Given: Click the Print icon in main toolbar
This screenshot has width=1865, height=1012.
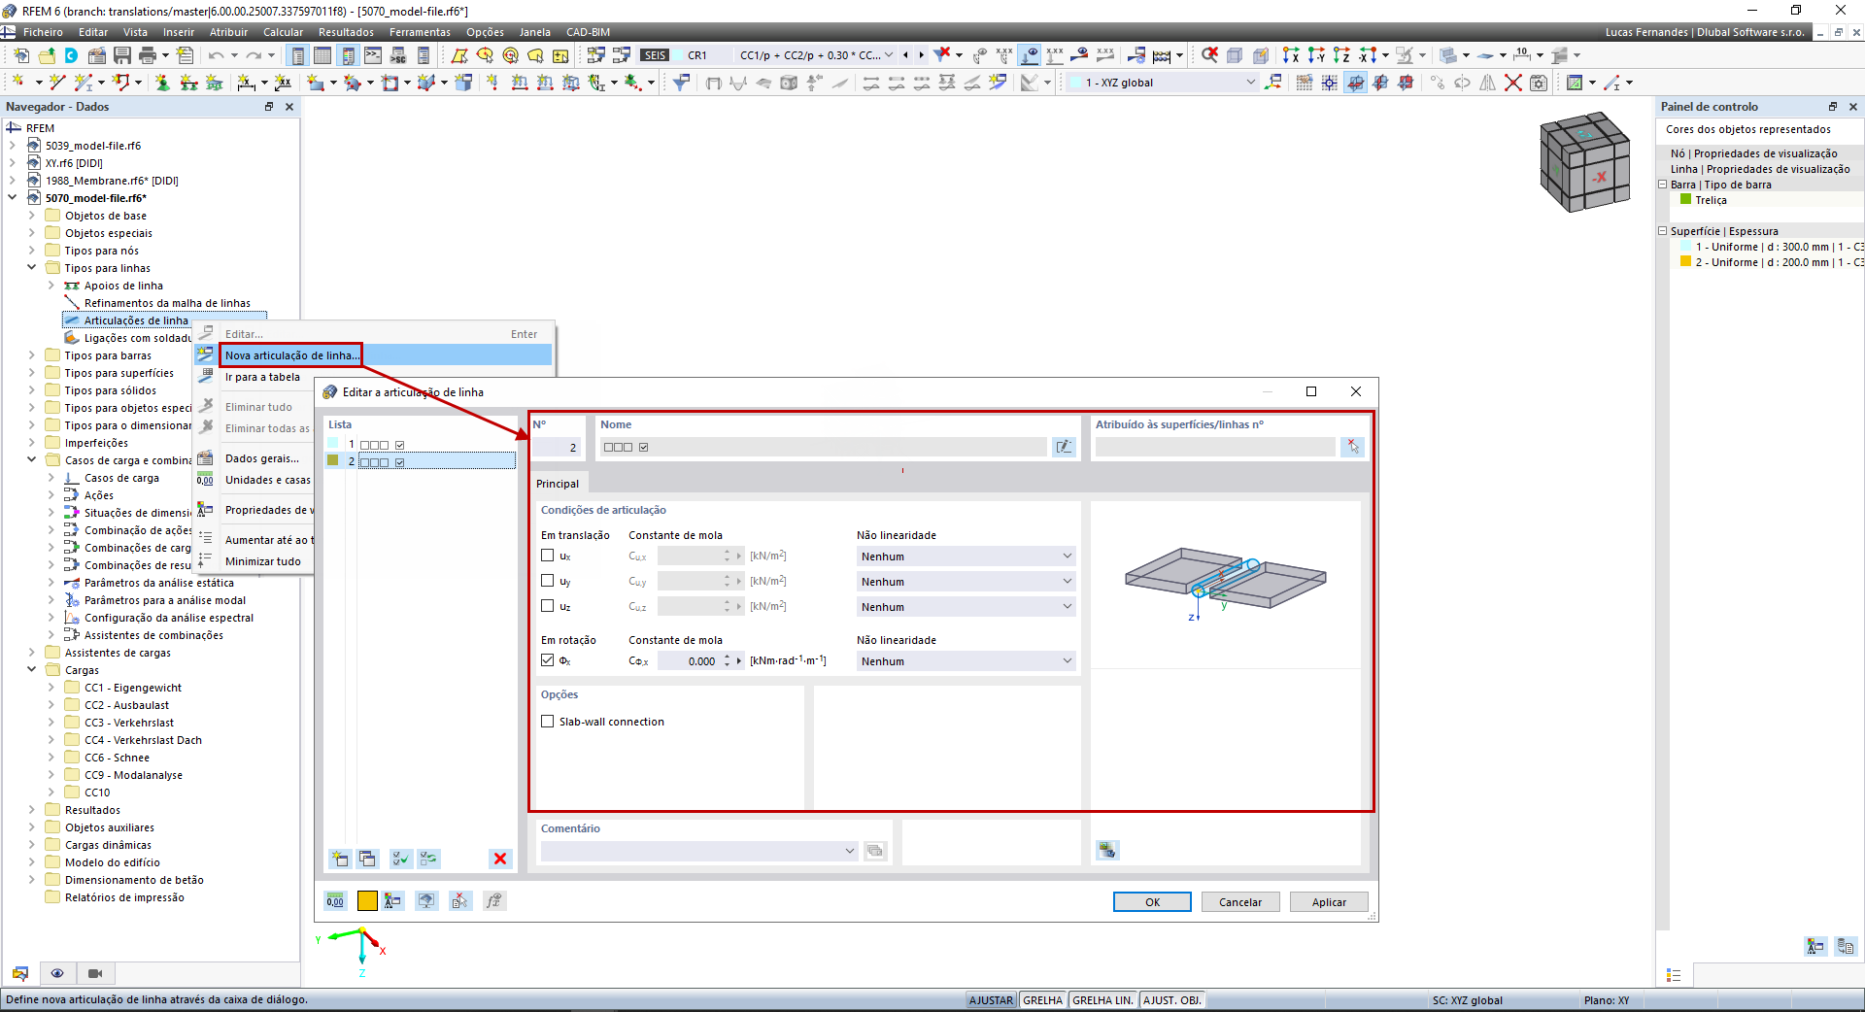Looking at the screenshot, I should [x=148, y=55].
